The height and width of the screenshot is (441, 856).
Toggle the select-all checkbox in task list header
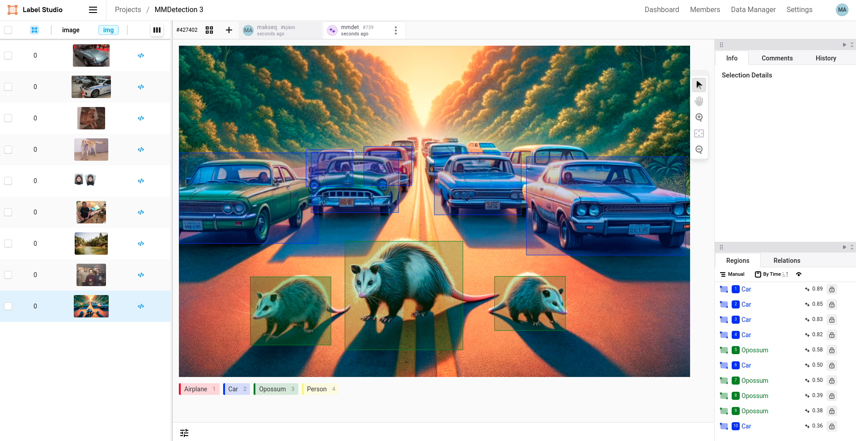point(8,30)
